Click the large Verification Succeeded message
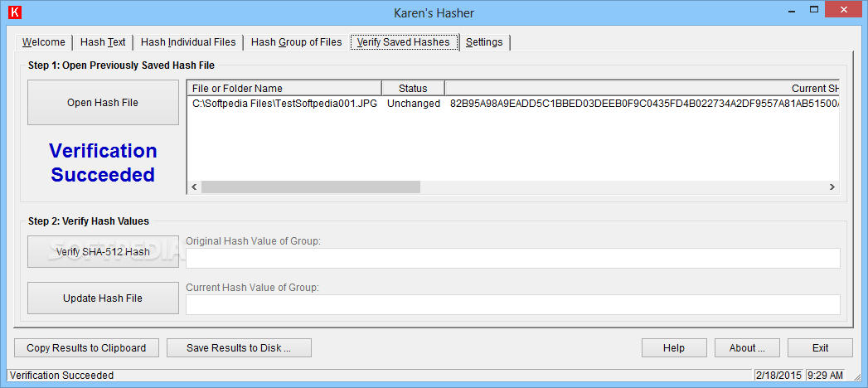Screen dimensions: 868x388 click(x=103, y=162)
